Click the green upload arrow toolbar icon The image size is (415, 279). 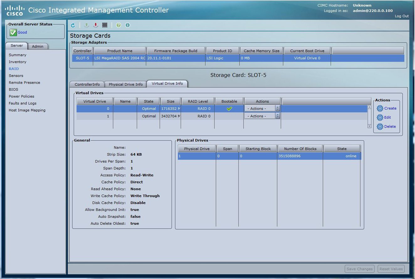tap(87, 25)
